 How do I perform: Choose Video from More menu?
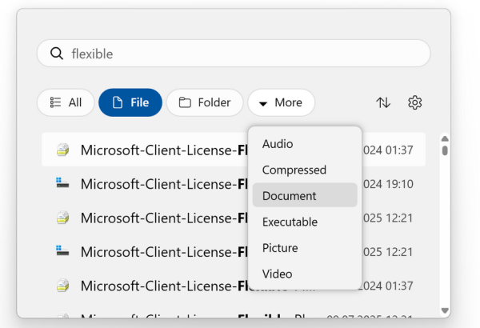[x=305, y=274]
